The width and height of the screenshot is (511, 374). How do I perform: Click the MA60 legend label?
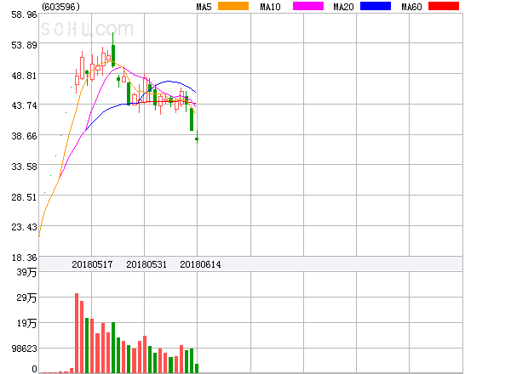coord(411,7)
